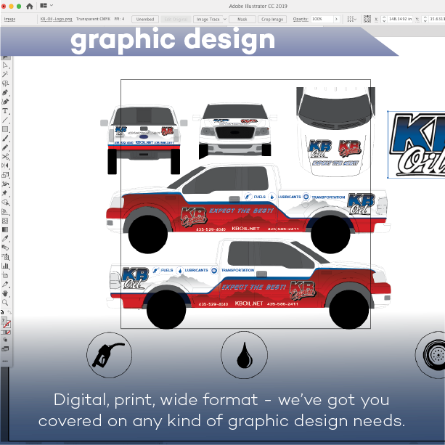Screen dimensions: 445x445
Task: Switch the drawing mode icon
Action: click(5, 340)
